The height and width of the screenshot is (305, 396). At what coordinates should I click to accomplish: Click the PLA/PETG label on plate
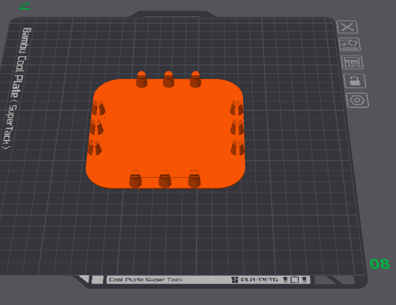pyautogui.click(x=259, y=280)
